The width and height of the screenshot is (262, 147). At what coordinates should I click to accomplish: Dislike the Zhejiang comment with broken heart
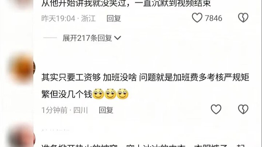[x=243, y=18]
